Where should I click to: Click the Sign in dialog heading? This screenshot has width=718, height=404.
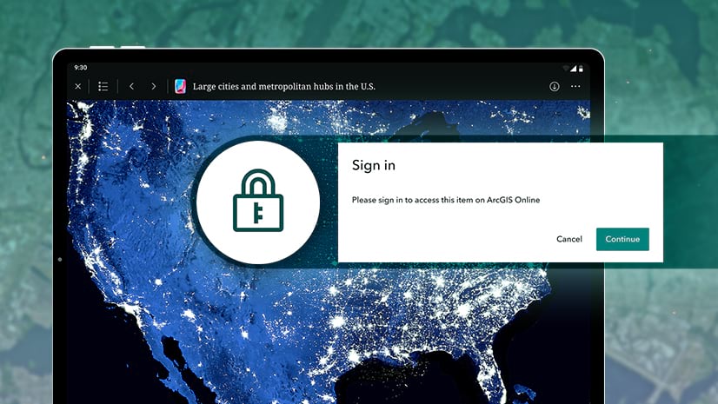[373, 165]
